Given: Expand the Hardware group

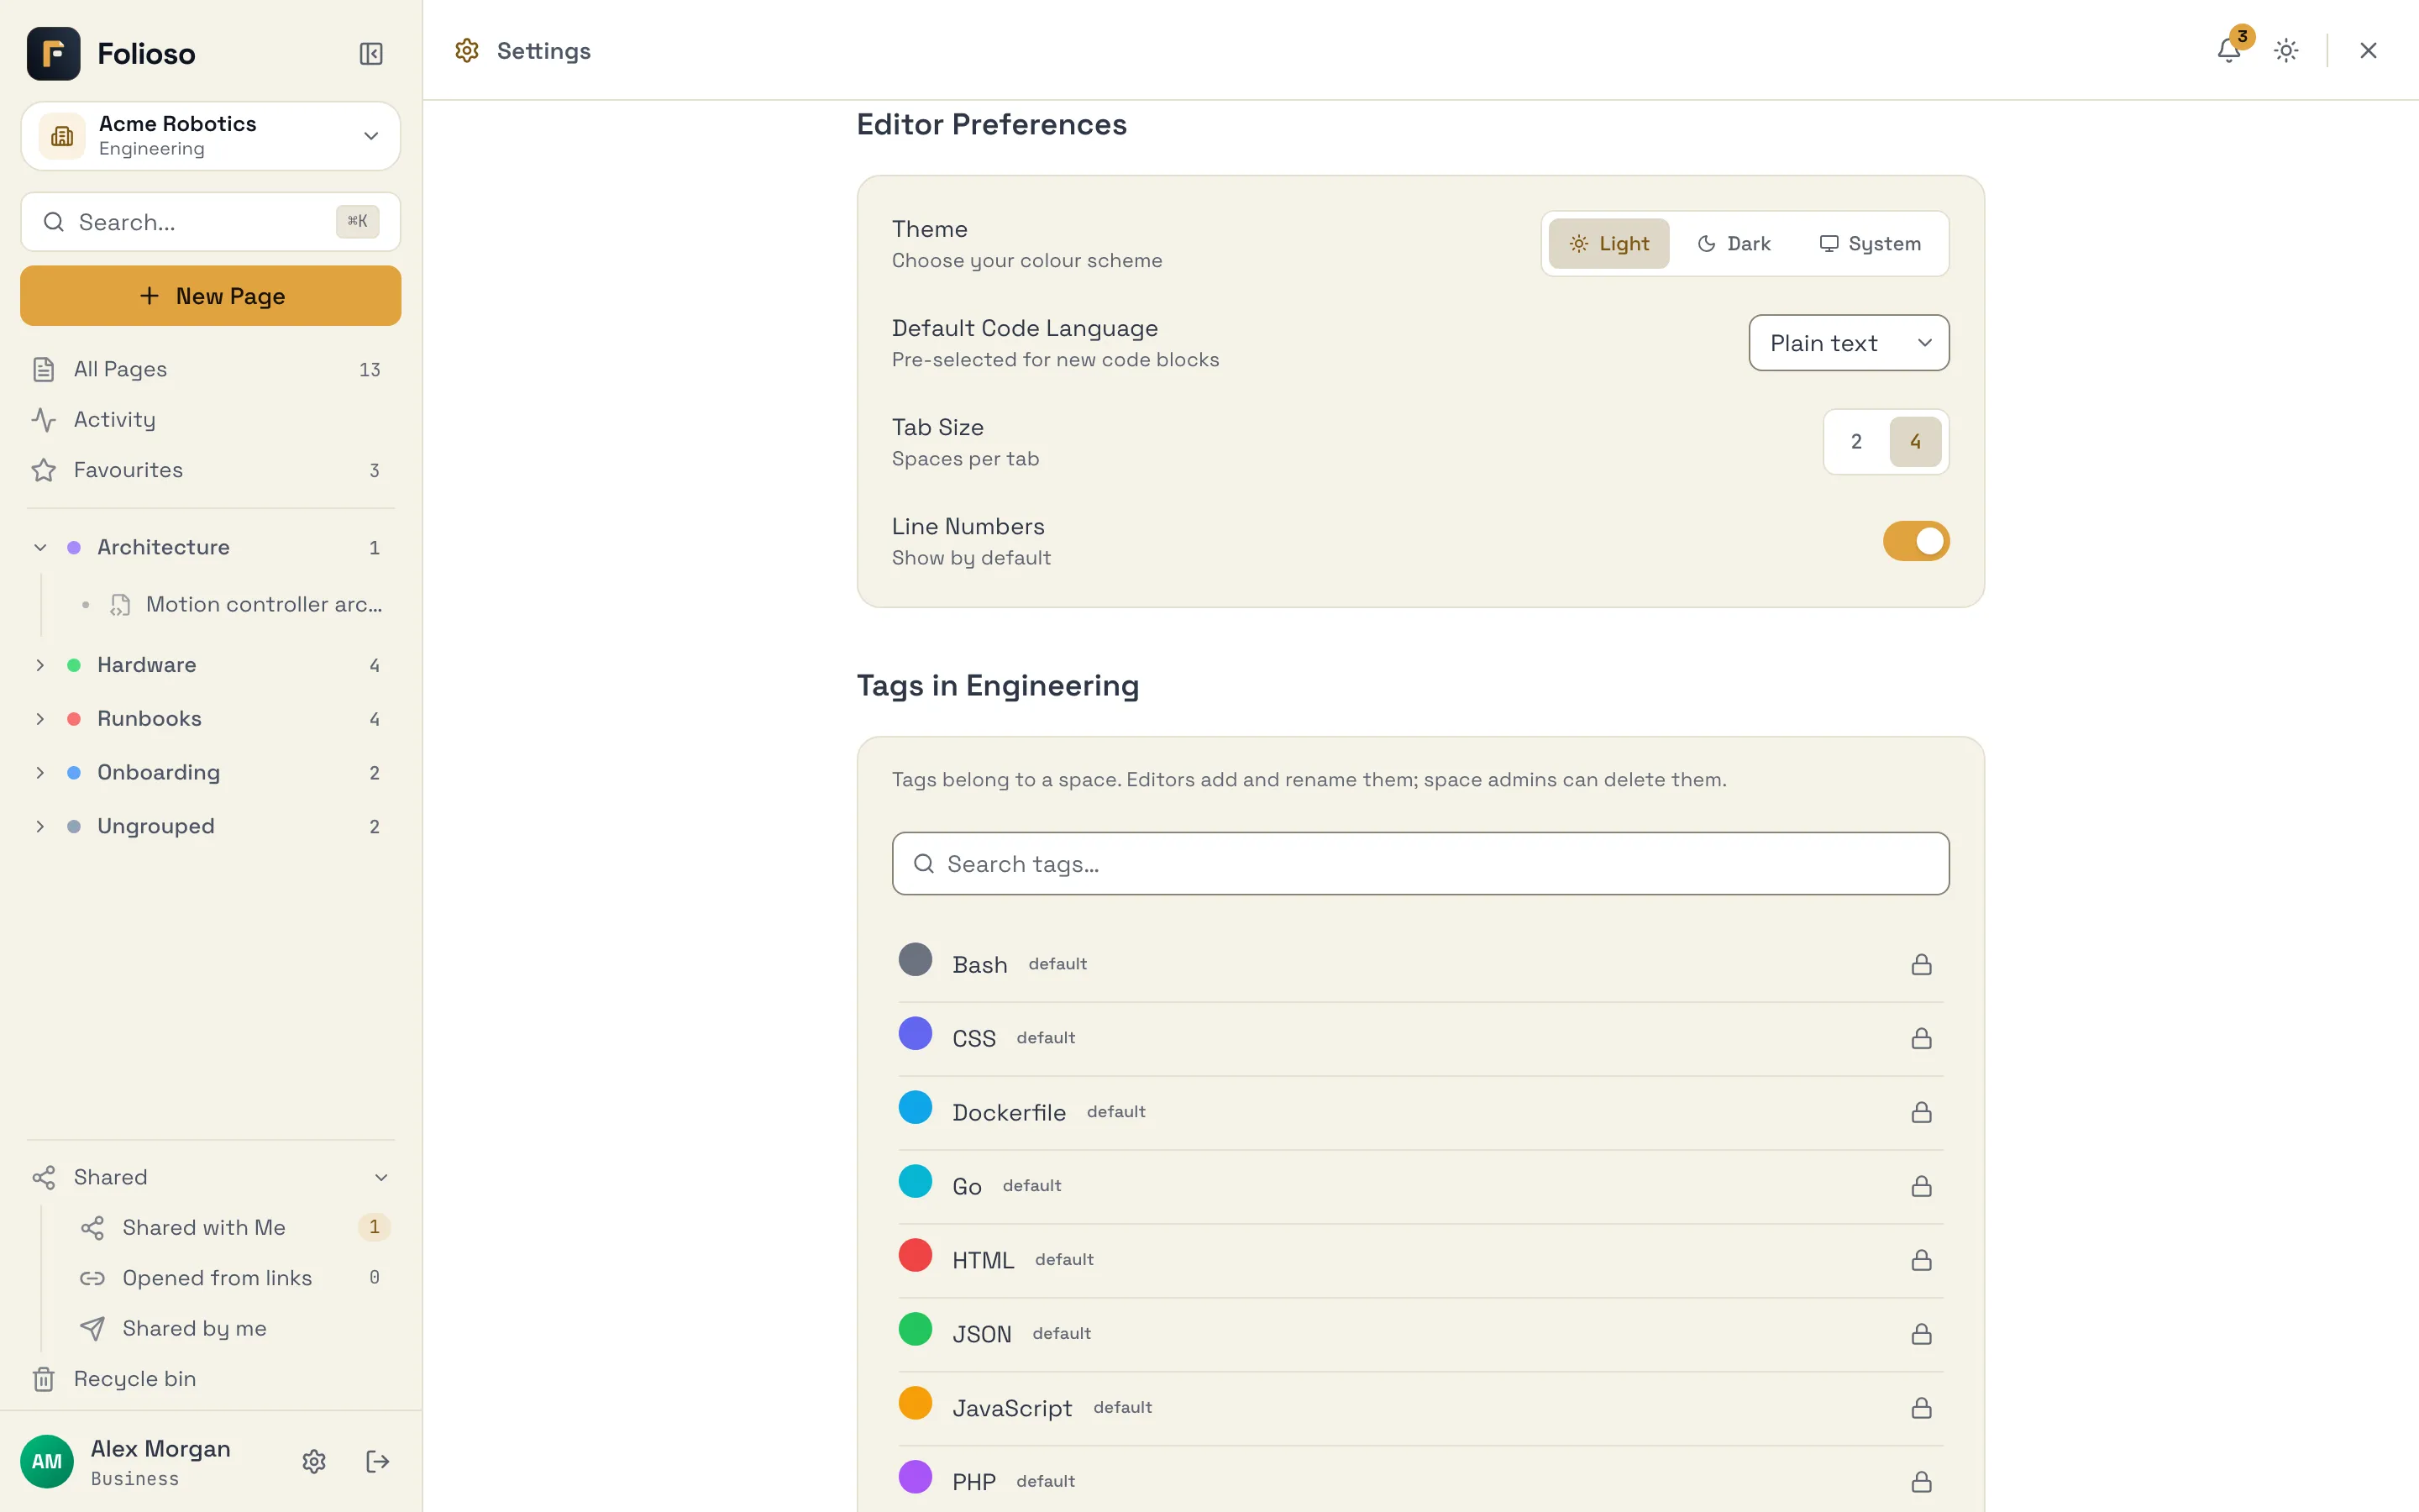Looking at the screenshot, I should point(40,665).
